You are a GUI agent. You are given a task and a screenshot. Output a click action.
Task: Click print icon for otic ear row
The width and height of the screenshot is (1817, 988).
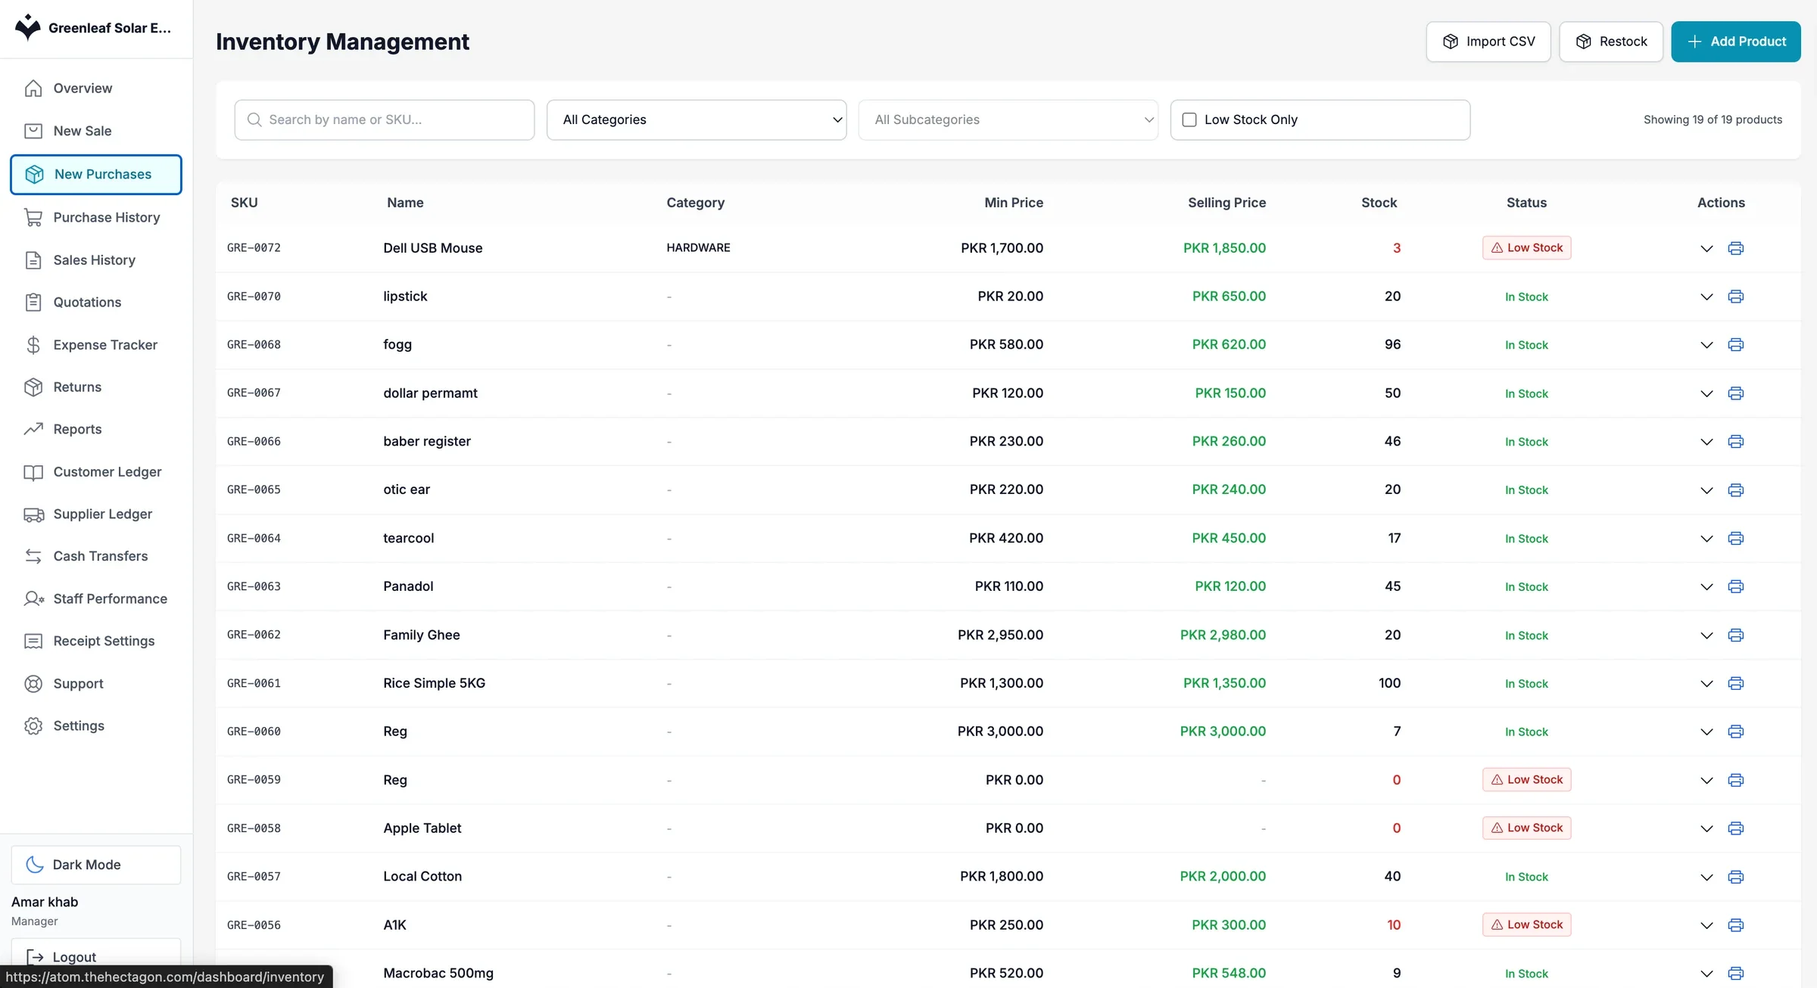(1736, 490)
